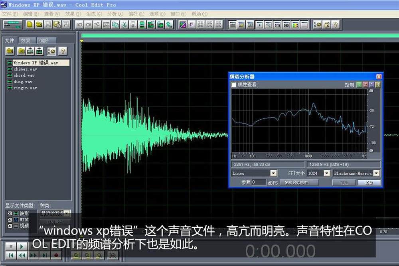Jump to the end of the waveform

point(44,255)
